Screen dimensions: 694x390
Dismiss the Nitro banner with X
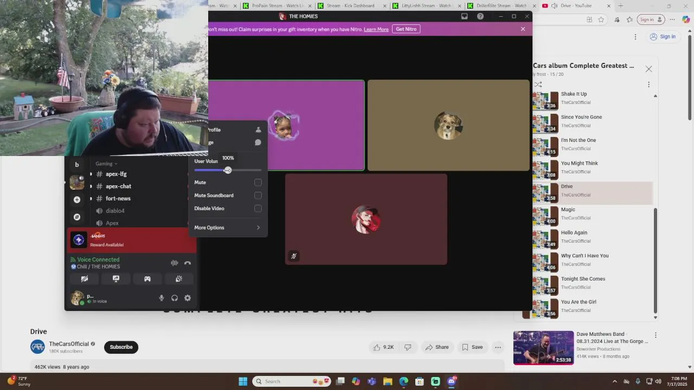pos(523,29)
